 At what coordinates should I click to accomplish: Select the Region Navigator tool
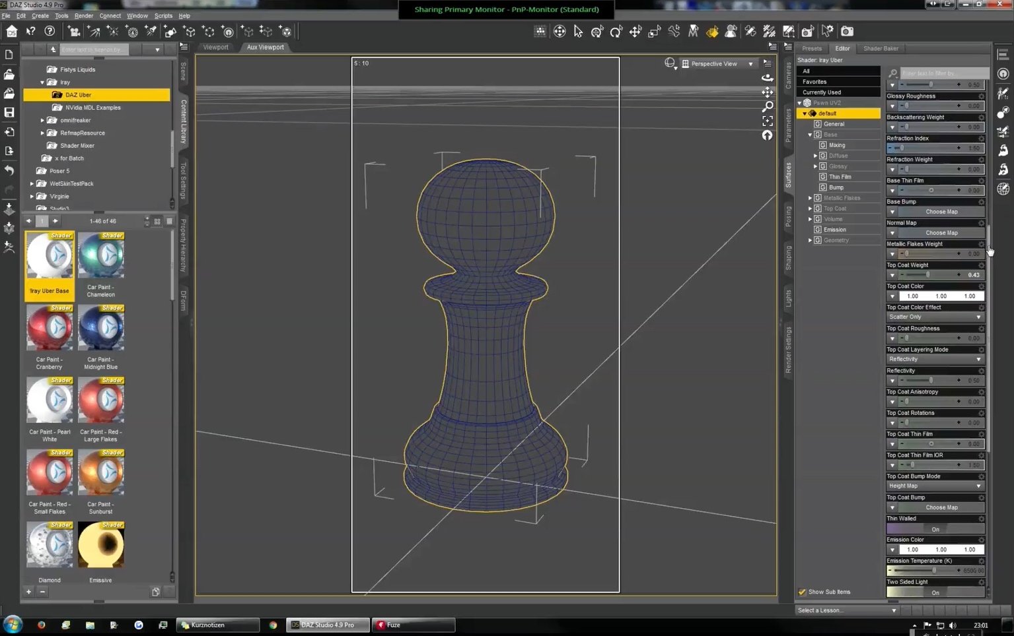(731, 31)
